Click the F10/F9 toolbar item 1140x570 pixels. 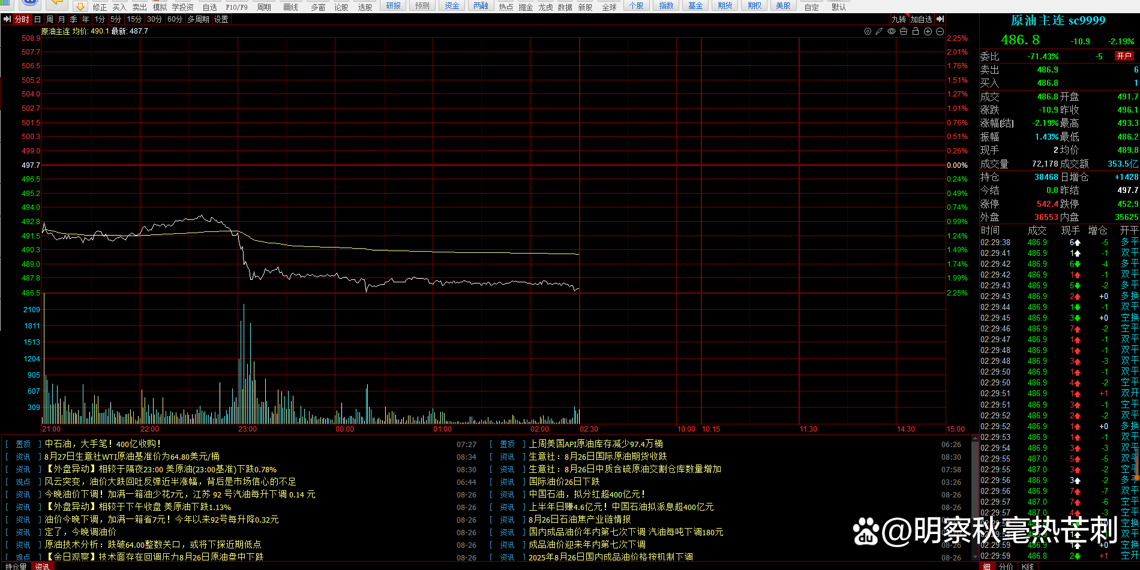(236, 7)
